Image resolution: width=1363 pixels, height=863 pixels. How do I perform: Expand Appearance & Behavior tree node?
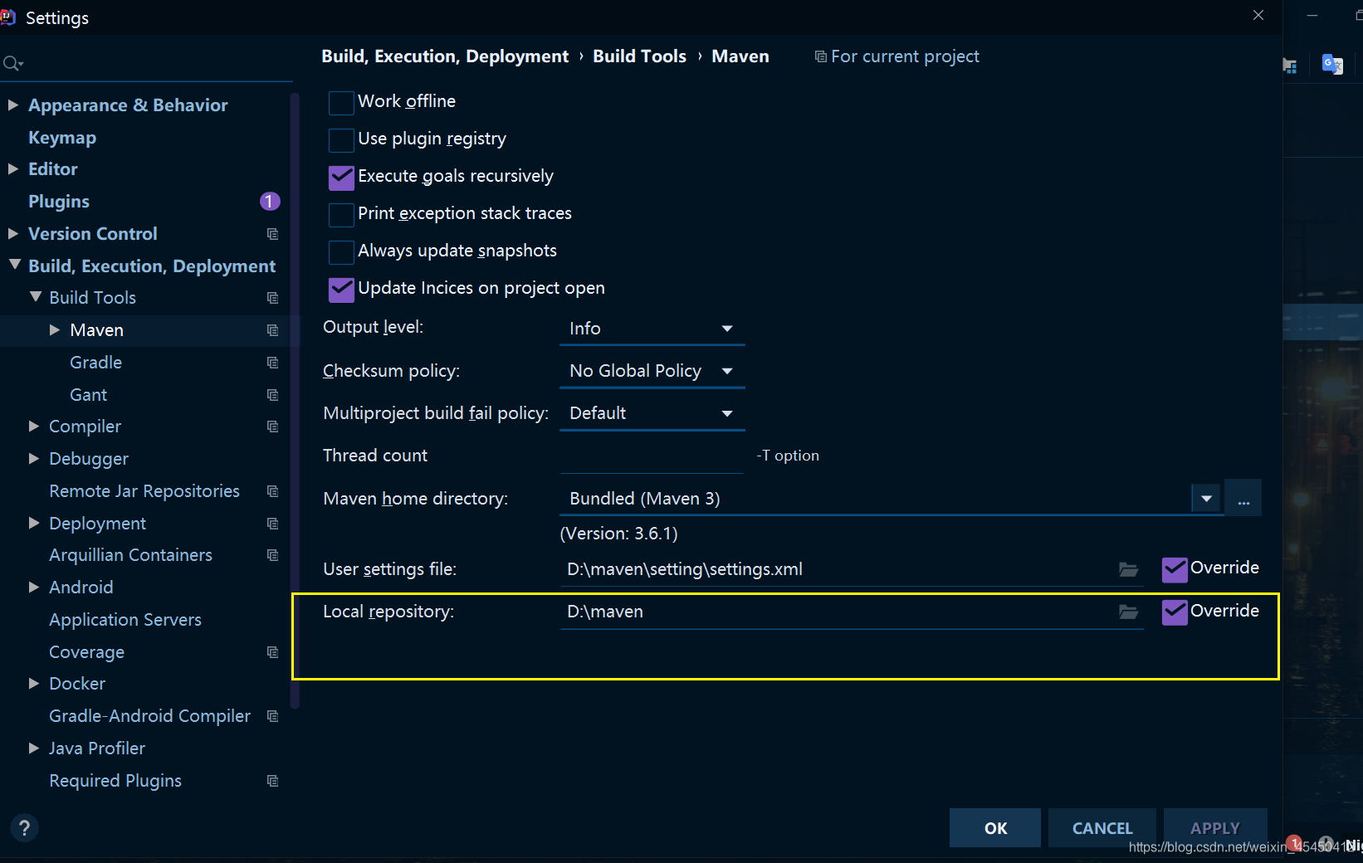click(13, 105)
